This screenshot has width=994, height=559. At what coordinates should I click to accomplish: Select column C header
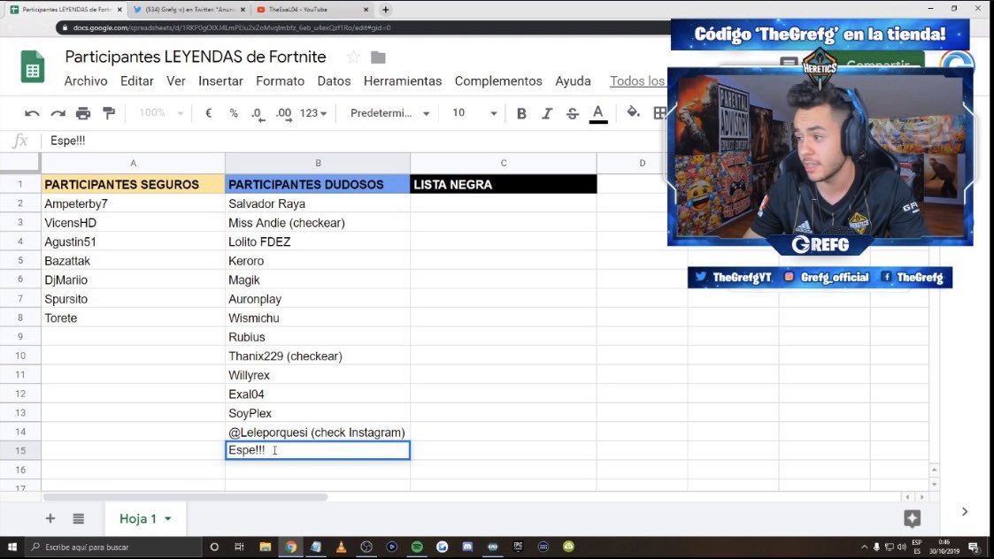click(504, 163)
